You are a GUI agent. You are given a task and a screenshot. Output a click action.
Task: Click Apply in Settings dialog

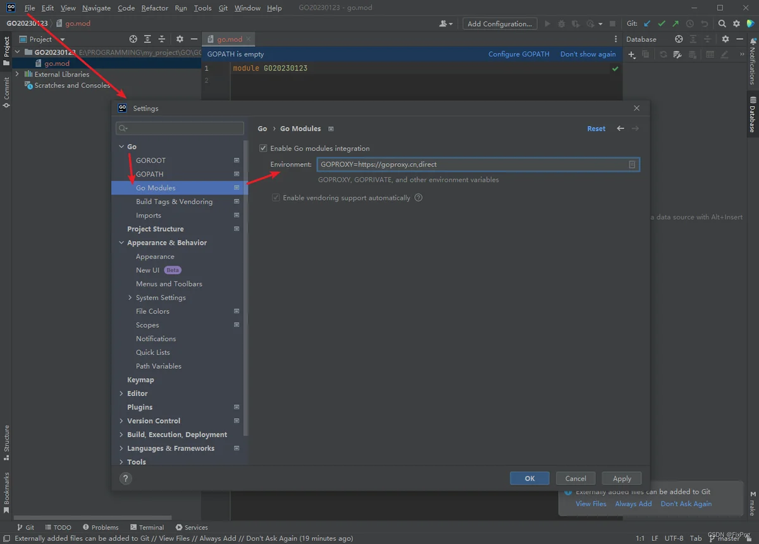pos(622,479)
